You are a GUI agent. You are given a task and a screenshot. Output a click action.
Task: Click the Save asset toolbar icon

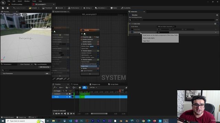3,8
